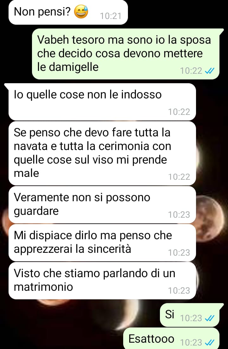This screenshot has height=349, width=228.
Task: Tap blue double ticks on 'Si' message
Action: [209, 318]
